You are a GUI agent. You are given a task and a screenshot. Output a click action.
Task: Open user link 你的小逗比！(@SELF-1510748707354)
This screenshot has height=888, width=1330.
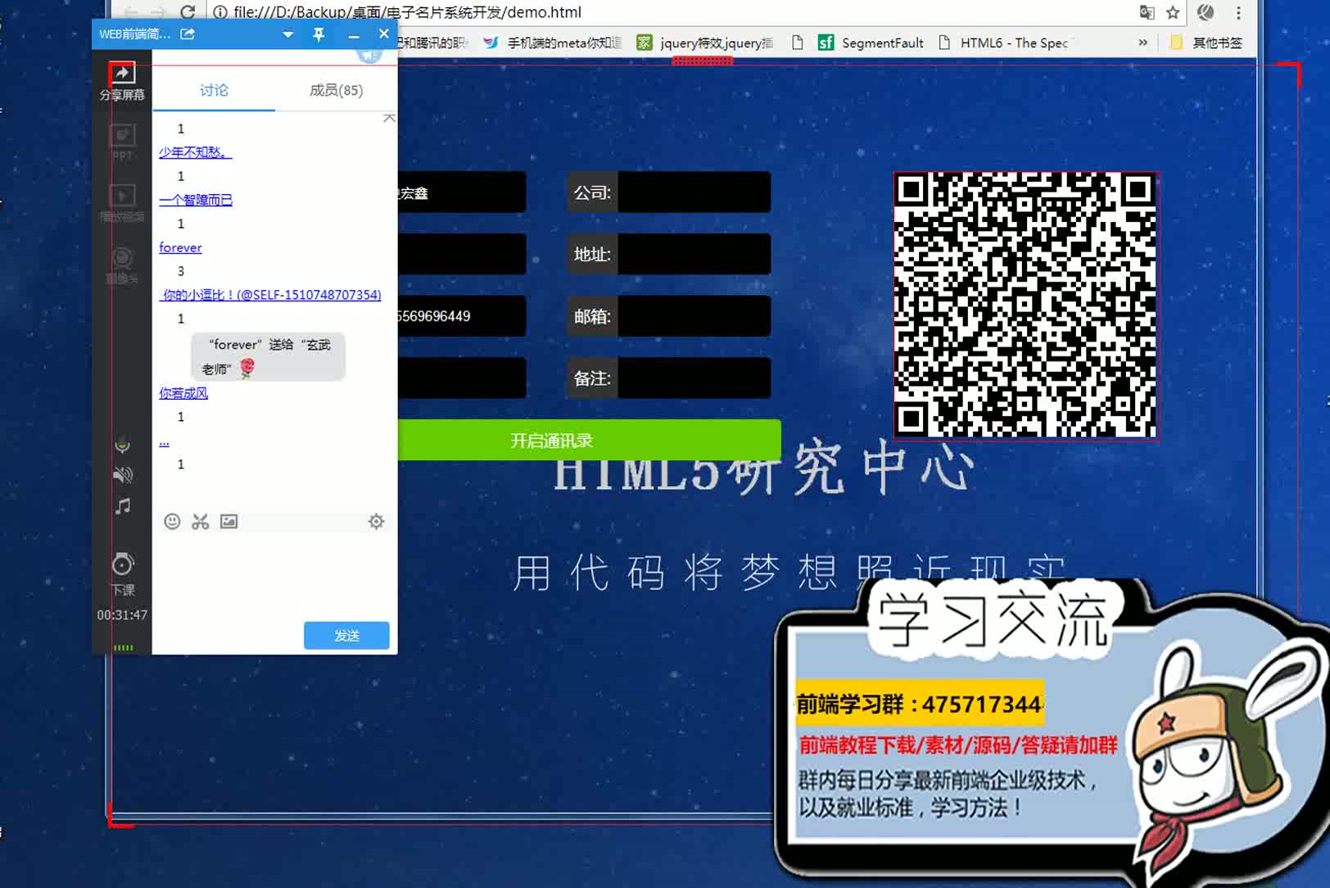tap(270, 294)
